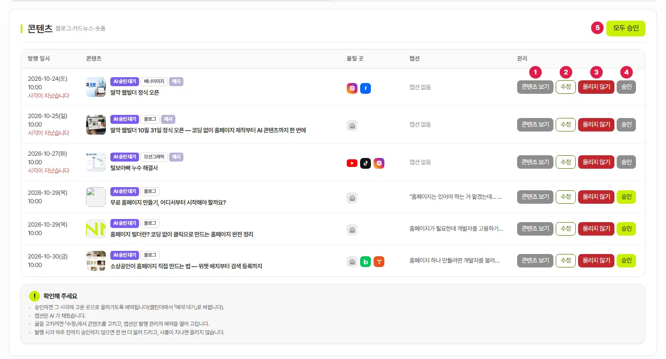Click the title 딸깍 웹빌더 정식 오픈
This screenshot has height=359, width=666.
tap(135, 93)
